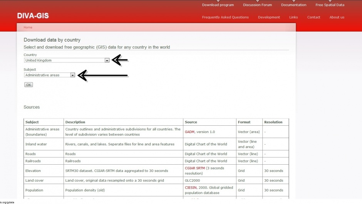Go to the Discussion Forum
This screenshot has width=362, height=204.
tap(257, 5)
